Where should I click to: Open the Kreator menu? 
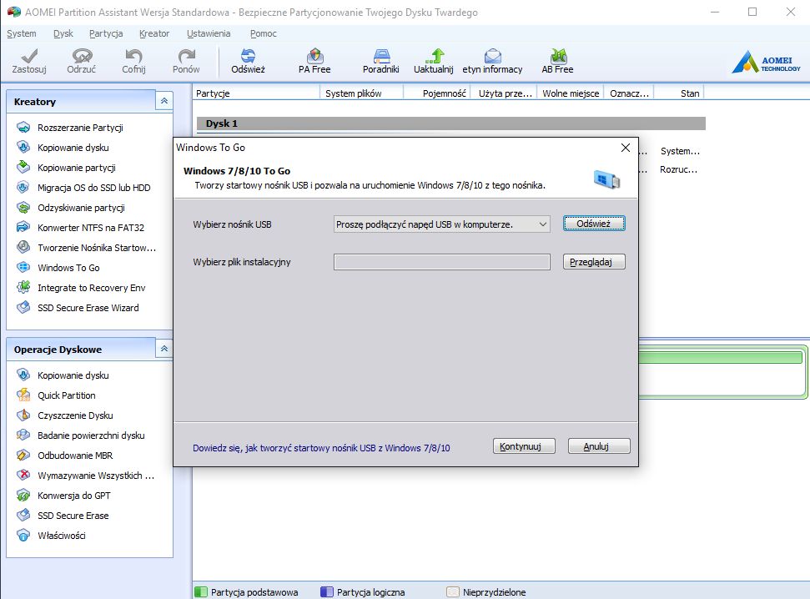(154, 33)
